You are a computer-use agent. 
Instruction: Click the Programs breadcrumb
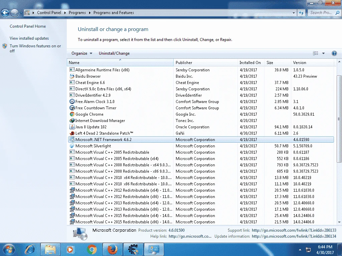tap(77, 13)
